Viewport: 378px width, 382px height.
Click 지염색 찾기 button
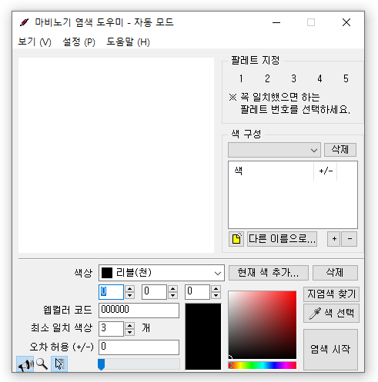coord(331,294)
